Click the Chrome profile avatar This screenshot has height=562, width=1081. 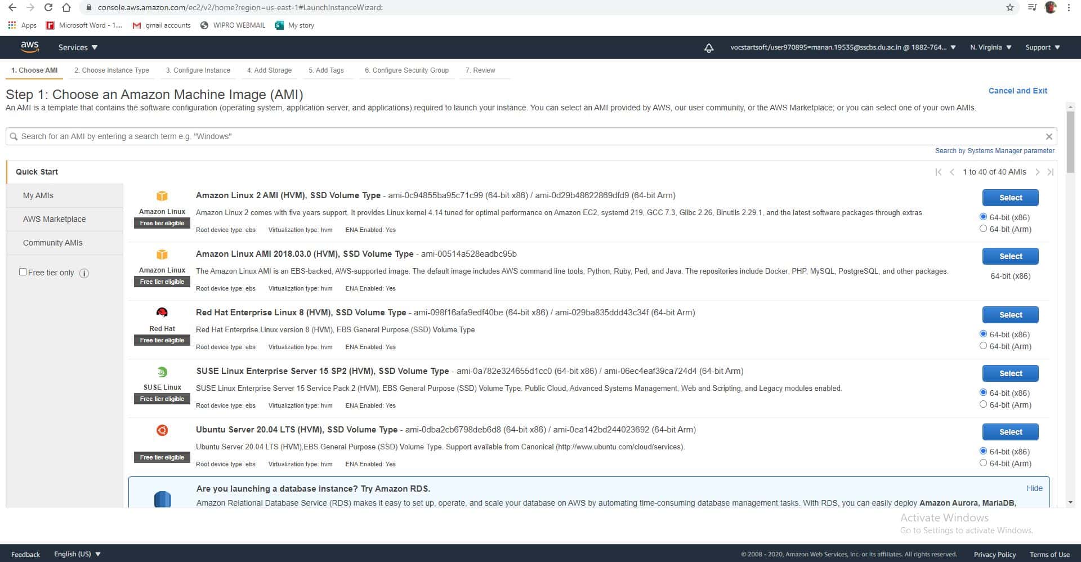click(1051, 7)
